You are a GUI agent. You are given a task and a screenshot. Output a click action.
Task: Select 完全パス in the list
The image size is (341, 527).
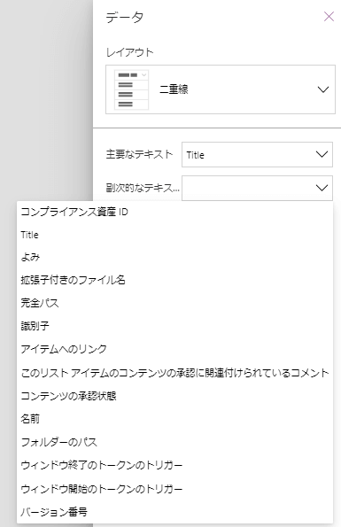(x=174, y=303)
